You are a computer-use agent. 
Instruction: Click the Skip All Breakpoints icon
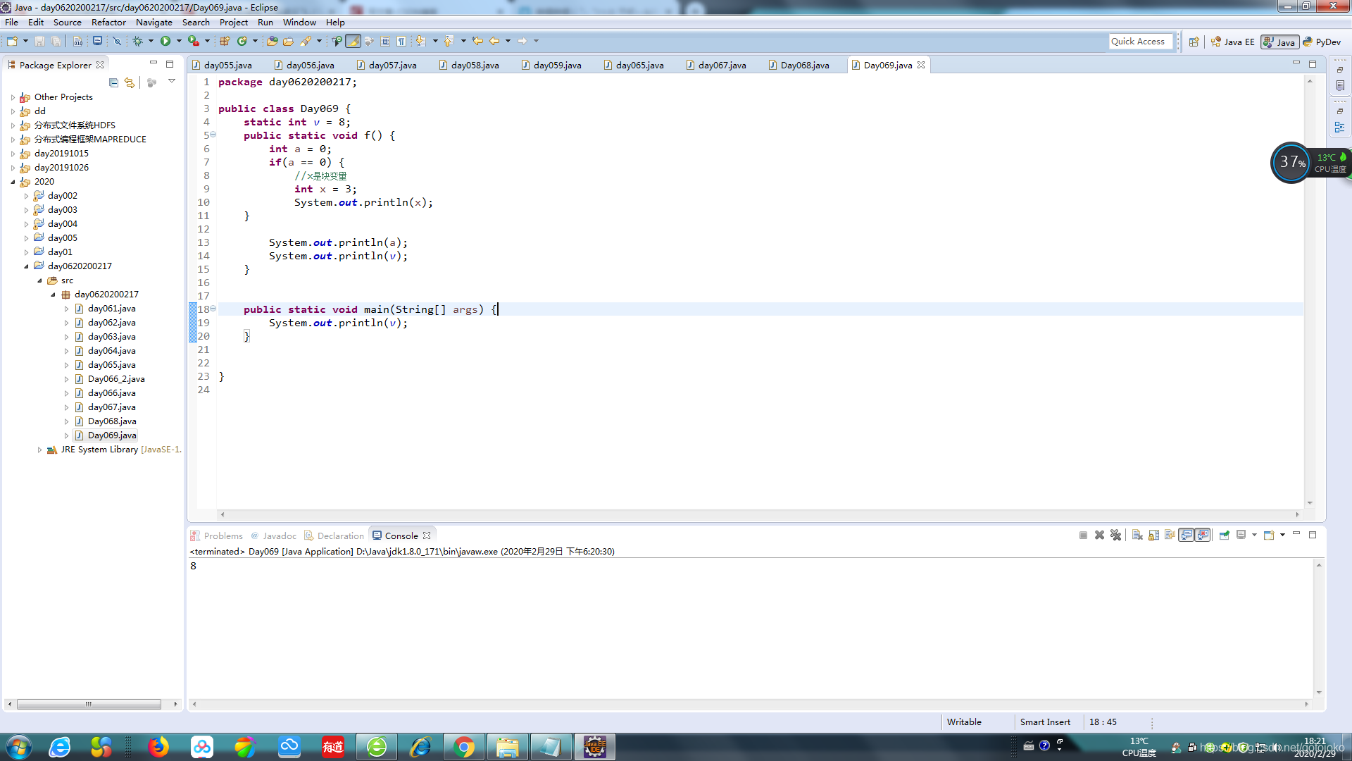118,42
